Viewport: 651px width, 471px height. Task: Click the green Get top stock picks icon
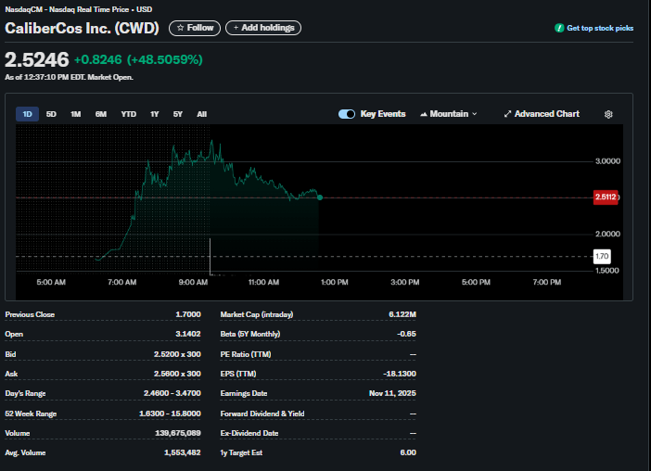point(559,28)
